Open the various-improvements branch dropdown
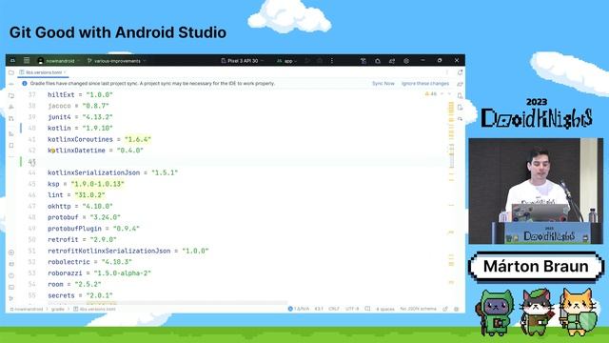 point(116,61)
